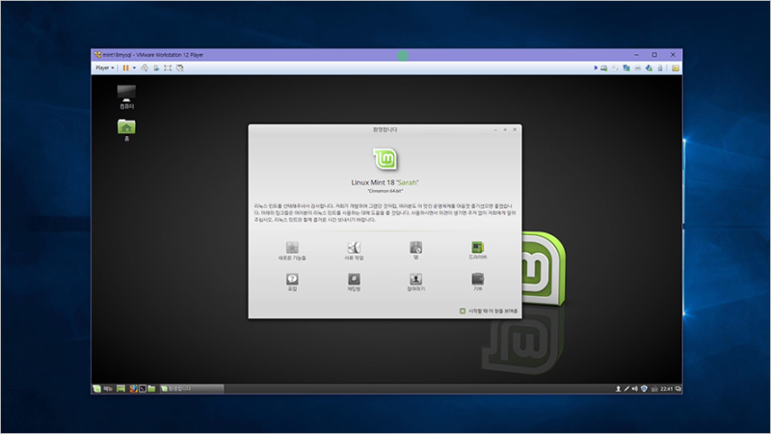Launch Firefox from the Mint panel
Image resolution: width=771 pixels, height=434 pixels.
pyautogui.click(x=133, y=389)
